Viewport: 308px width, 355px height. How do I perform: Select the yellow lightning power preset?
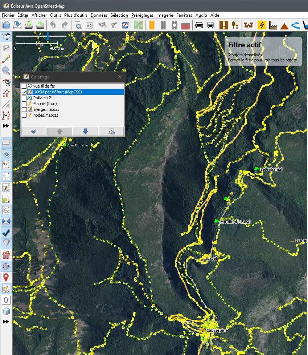tap(262, 25)
